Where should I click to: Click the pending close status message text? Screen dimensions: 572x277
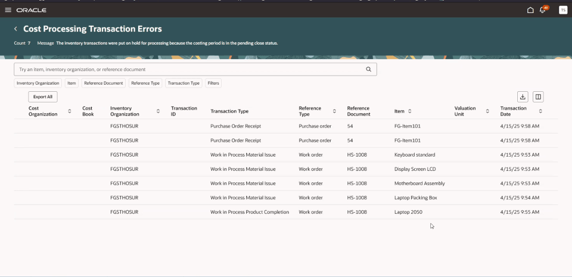click(x=167, y=43)
